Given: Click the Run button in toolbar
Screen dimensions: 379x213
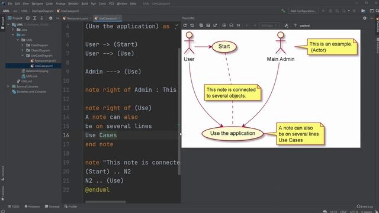Looking at the screenshot, I should pyautogui.click(x=323, y=11).
